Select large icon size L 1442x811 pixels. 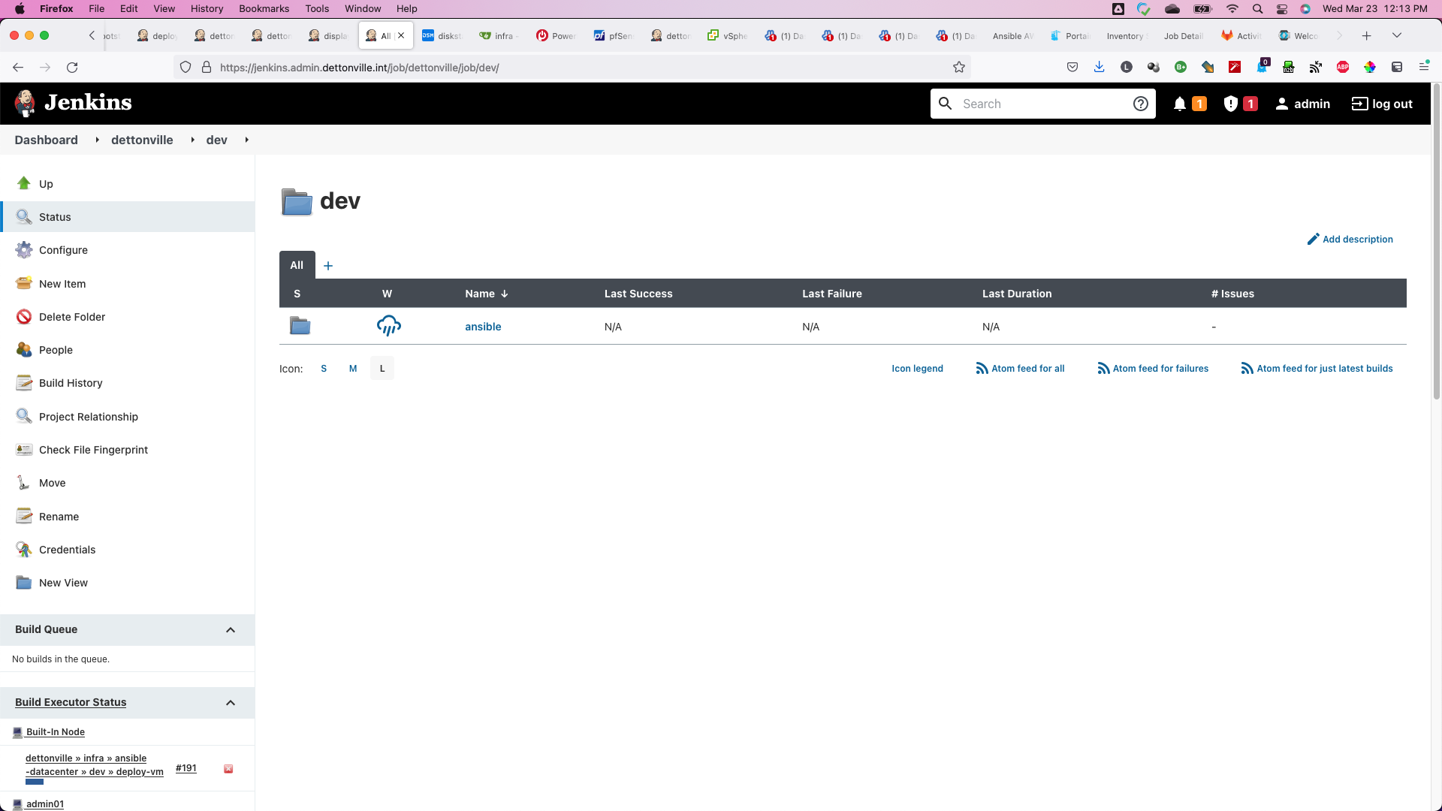coord(382,369)
